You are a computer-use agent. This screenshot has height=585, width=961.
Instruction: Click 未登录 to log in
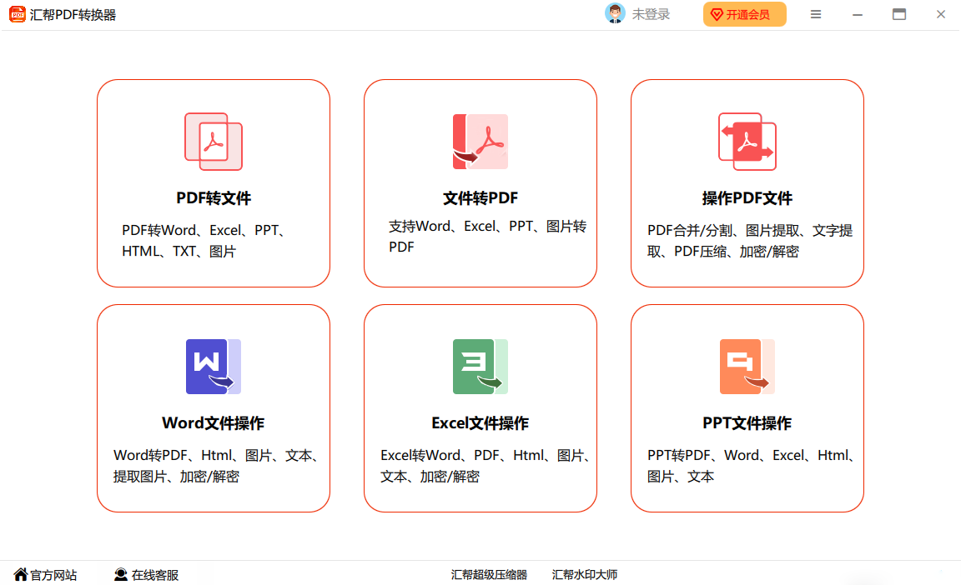pos(651,14)
